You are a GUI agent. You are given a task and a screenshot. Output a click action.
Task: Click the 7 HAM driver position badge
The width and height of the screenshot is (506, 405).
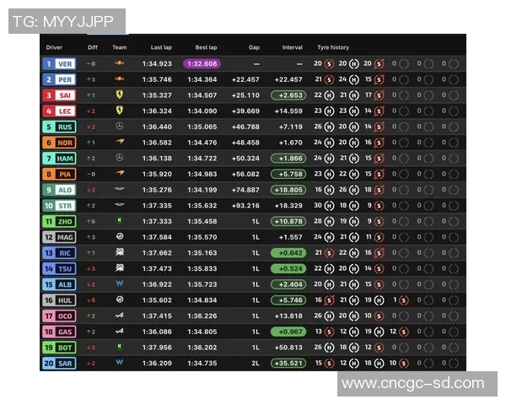tap(59, 159)
